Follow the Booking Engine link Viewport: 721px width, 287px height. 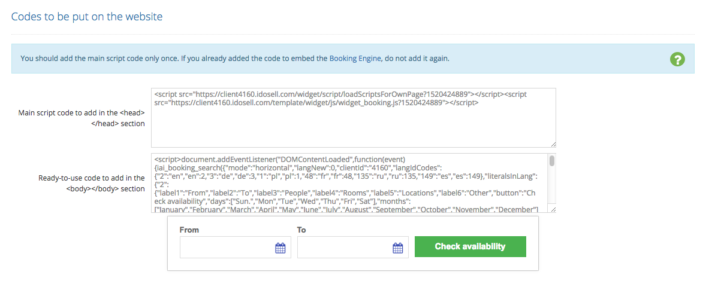(x=355, y=59)
